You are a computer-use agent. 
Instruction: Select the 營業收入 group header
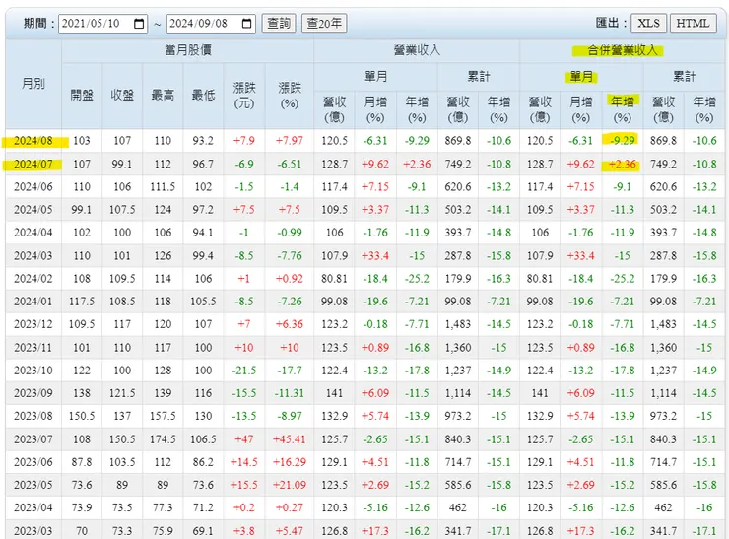click(x=417, y=50)
